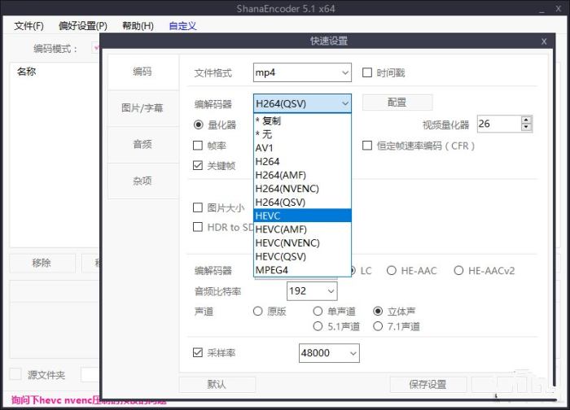Enable the HDR to SDR checkbox
This screenshot has width=570, height=410.
[198, 227]
